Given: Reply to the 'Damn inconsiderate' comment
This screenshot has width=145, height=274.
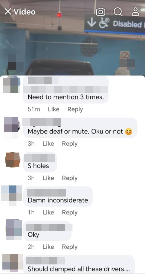Looking at the screenshot, I should coord(70,212).
